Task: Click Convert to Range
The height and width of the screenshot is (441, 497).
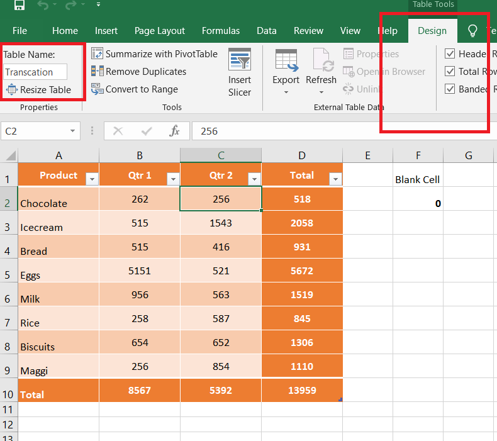Action: 135,89
